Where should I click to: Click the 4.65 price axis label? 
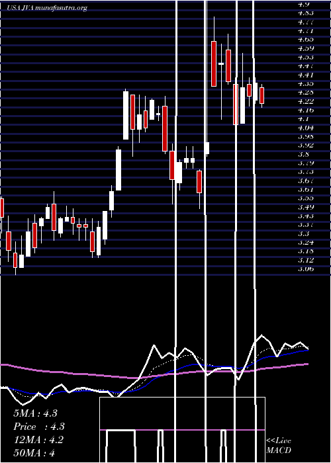pyautogui.click(x=306, y=39)
